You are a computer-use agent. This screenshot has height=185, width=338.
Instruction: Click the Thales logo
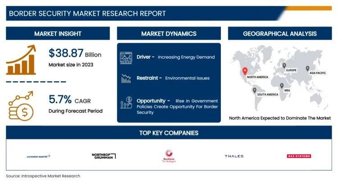point(234,156)
